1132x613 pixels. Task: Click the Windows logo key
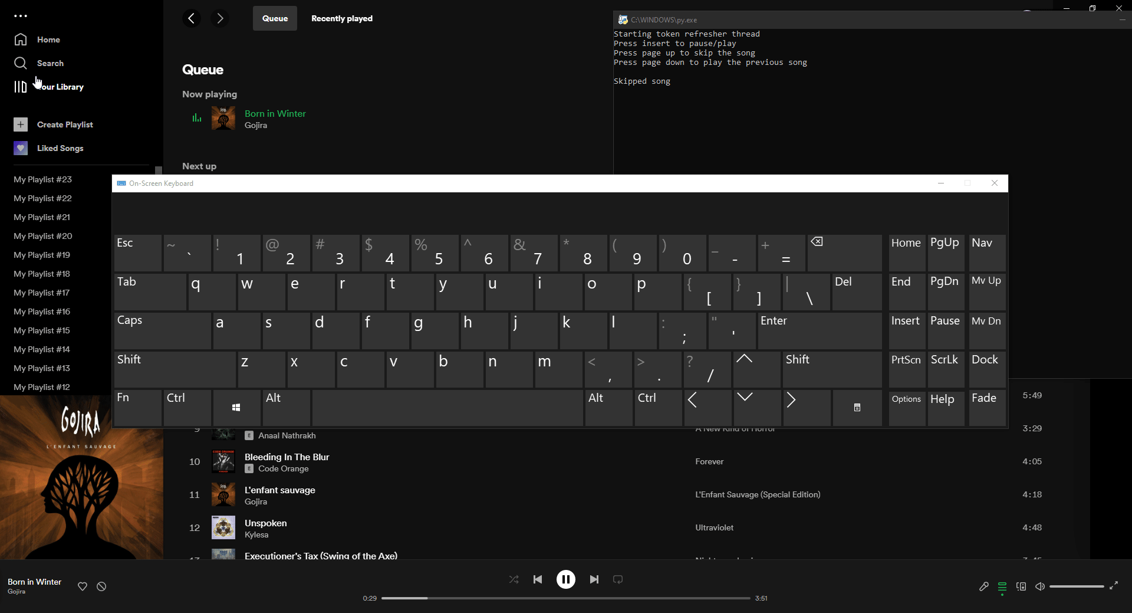coord(236,408)
